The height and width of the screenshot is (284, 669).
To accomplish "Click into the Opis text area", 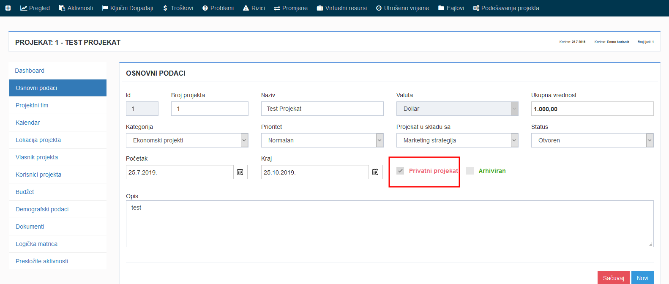I will click(x=389, y=224).
